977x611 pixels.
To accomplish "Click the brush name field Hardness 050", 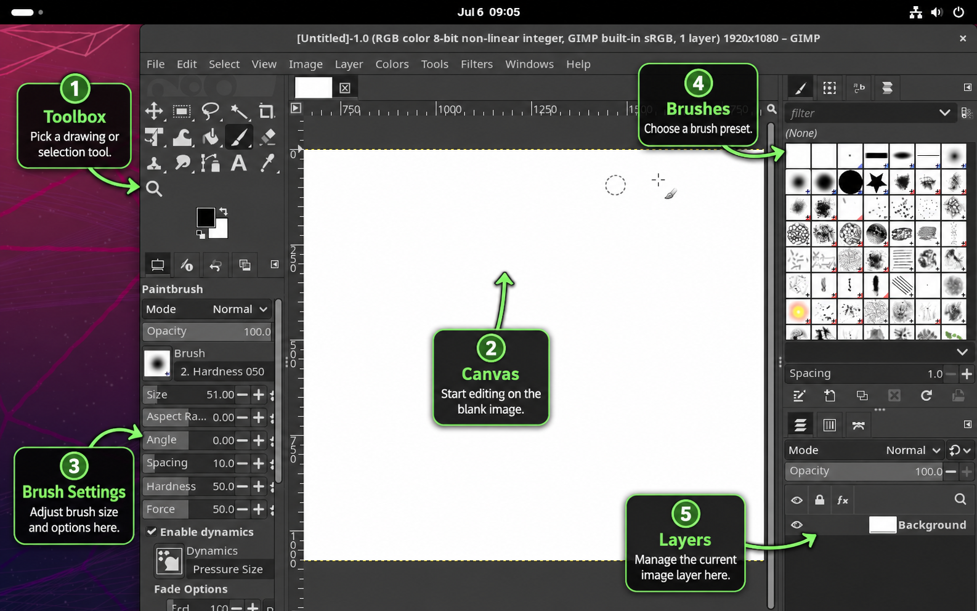I will tap(224, 371).
